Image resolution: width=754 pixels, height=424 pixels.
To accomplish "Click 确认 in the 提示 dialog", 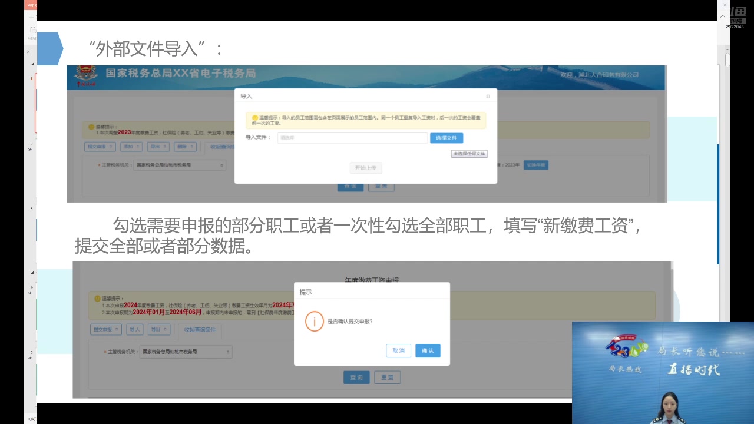I will (428, 350).
